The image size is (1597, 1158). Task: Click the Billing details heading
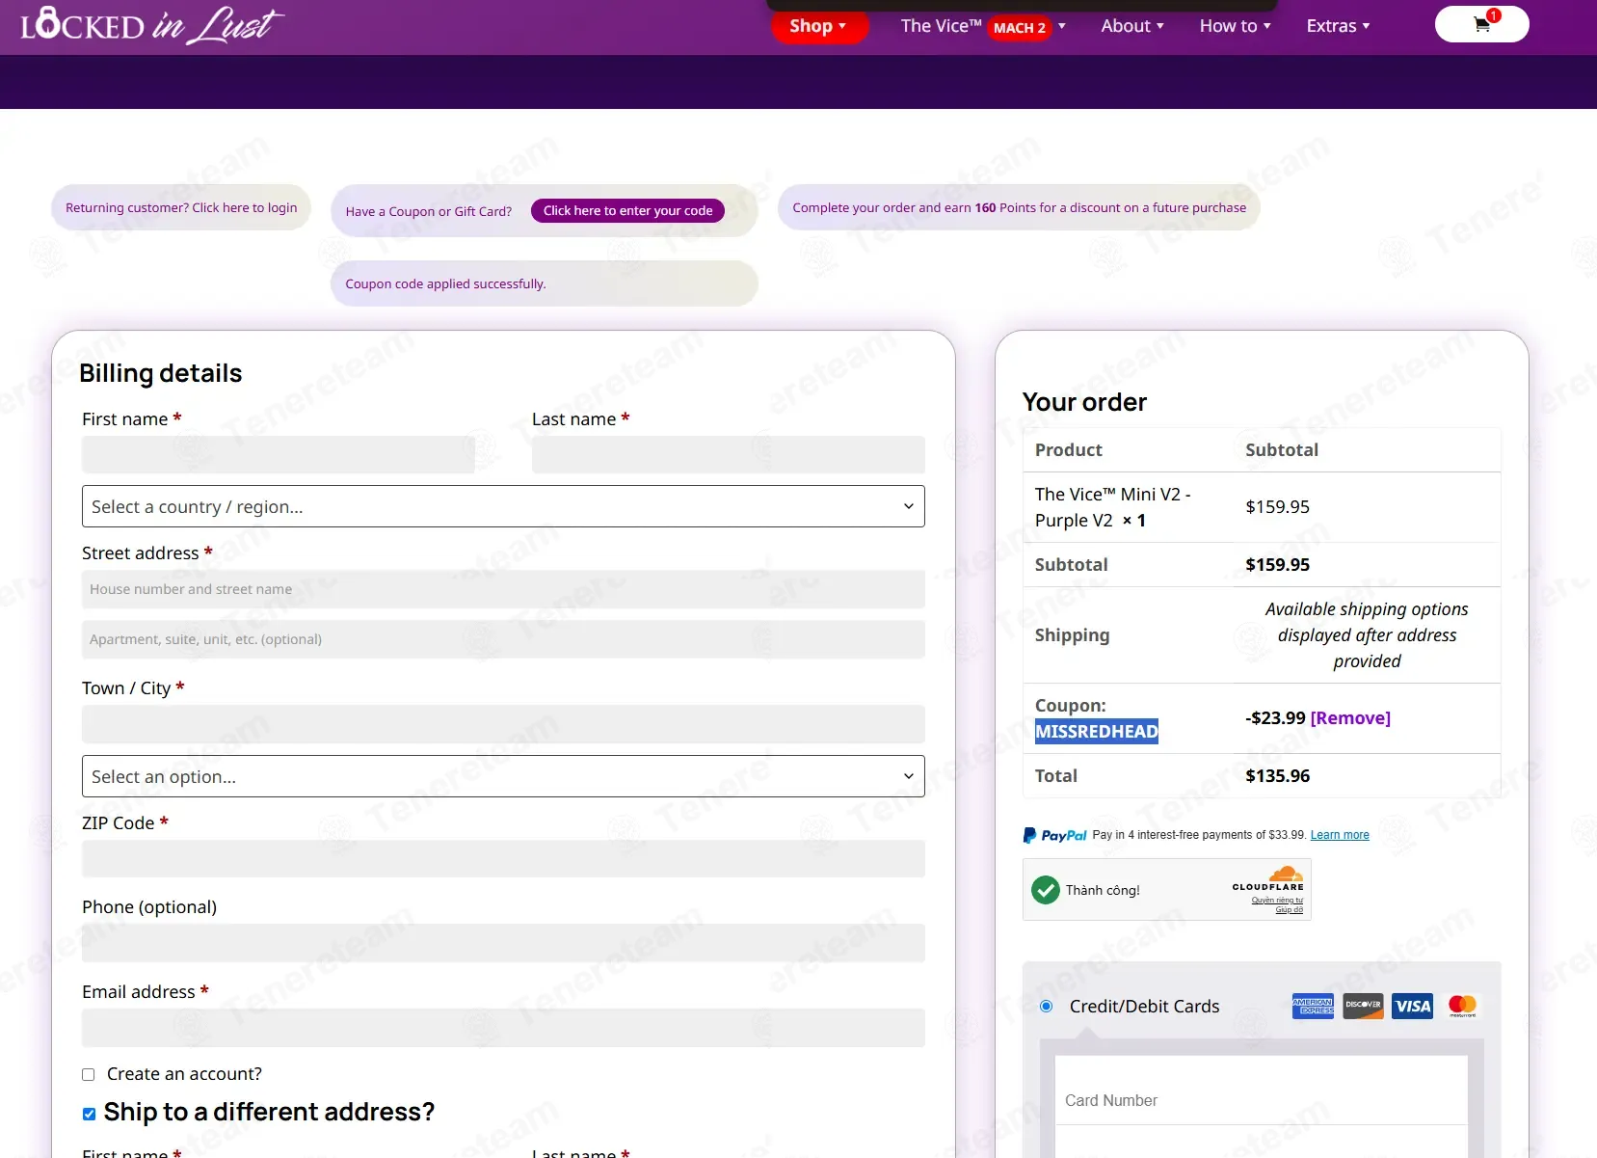click(x=161, y=373)
